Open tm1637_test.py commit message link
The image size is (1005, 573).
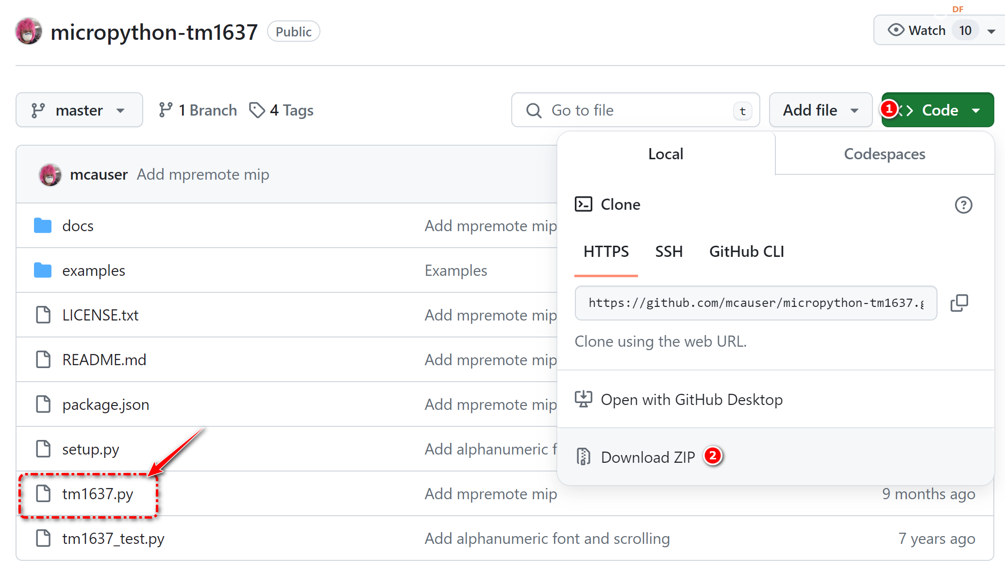547,539
